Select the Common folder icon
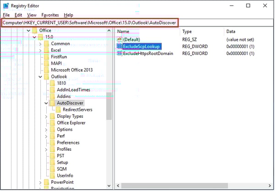The image size is (275, 191). tap(46, 44)
